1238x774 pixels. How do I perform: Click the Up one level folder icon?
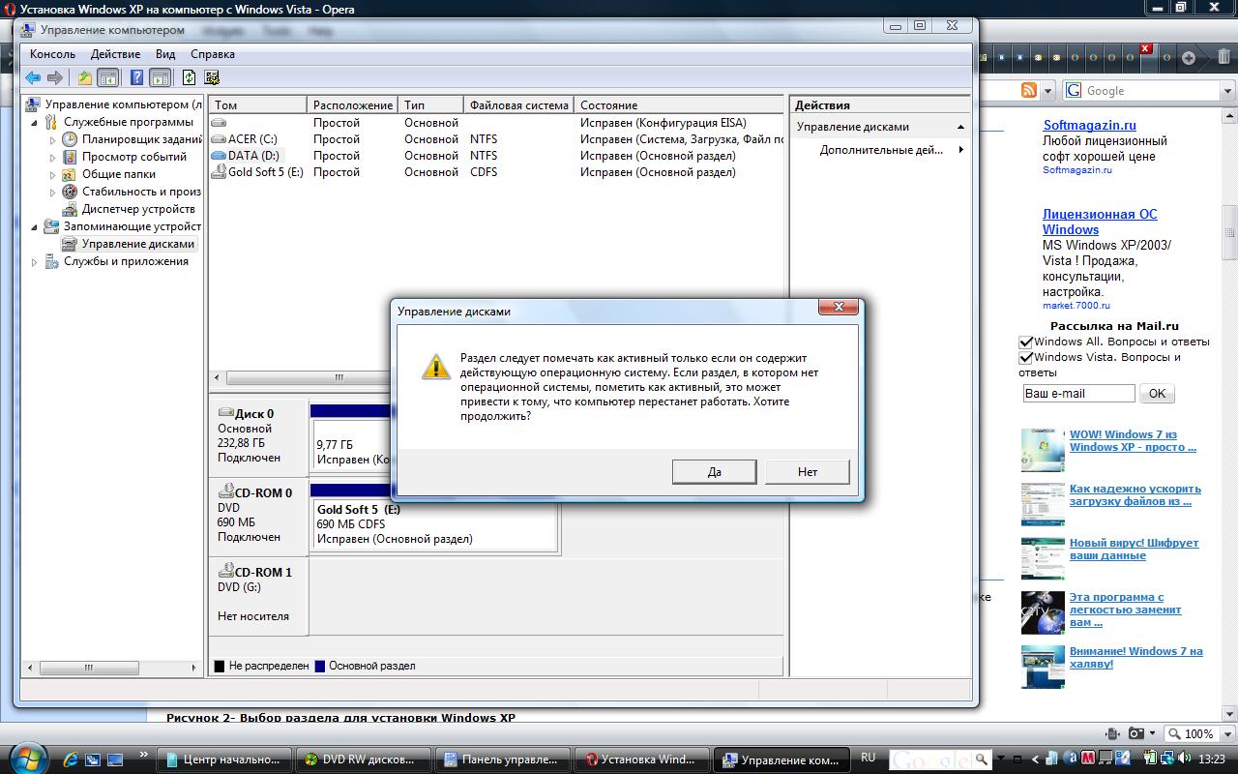tap(85, 78)
